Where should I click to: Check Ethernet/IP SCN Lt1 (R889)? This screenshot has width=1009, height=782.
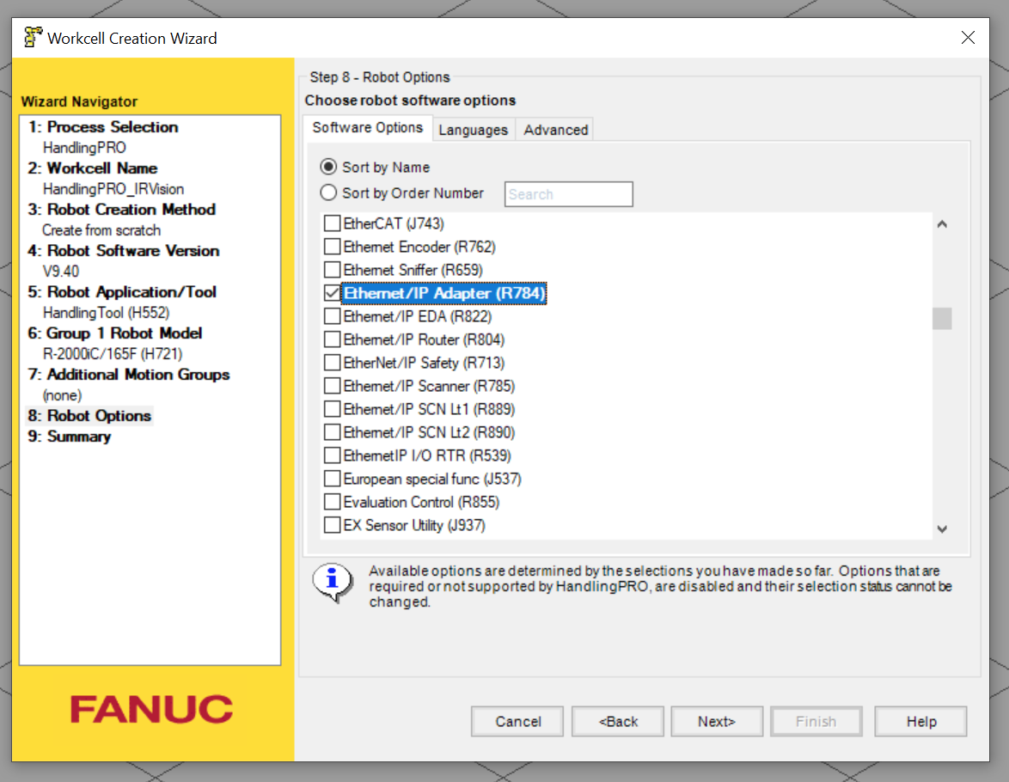(332, 409)
